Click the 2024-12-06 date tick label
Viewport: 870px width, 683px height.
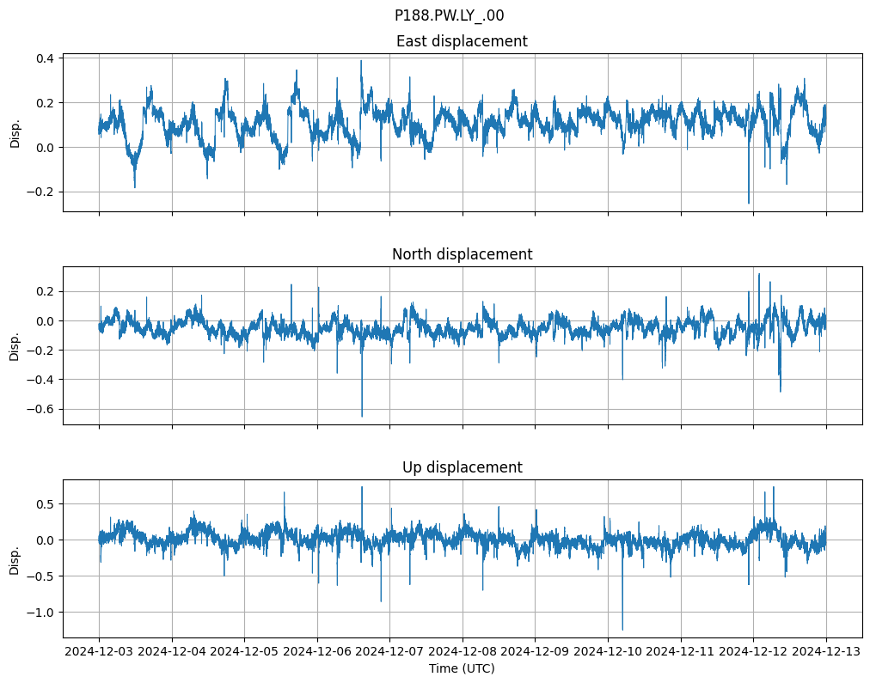(x=317, y=652)
